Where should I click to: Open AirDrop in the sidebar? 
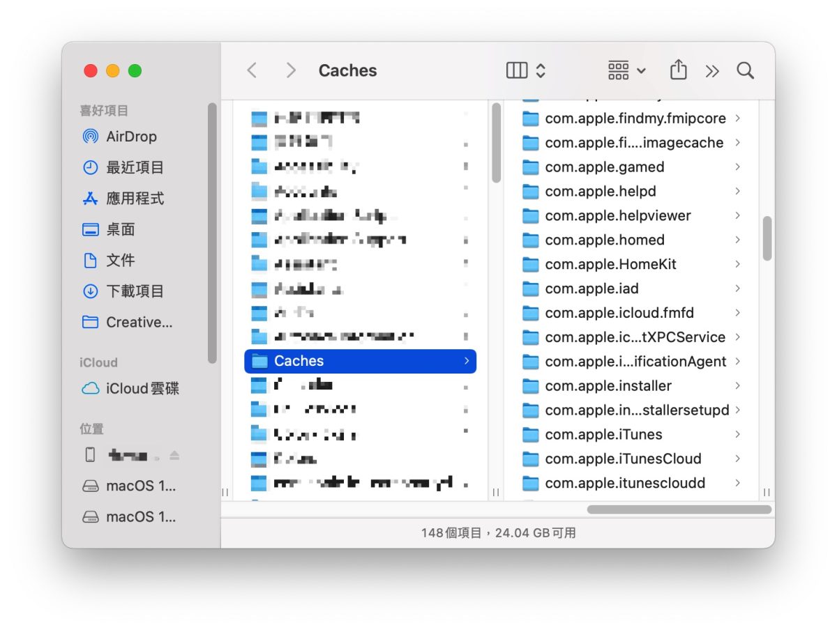pos(119,137)
